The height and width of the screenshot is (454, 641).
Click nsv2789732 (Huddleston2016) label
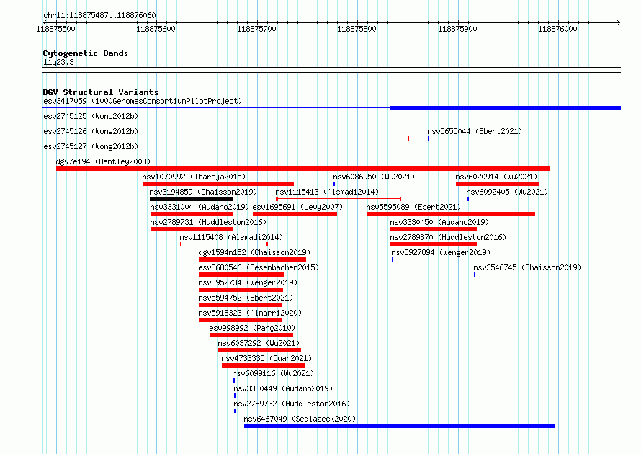pos(292,404)
